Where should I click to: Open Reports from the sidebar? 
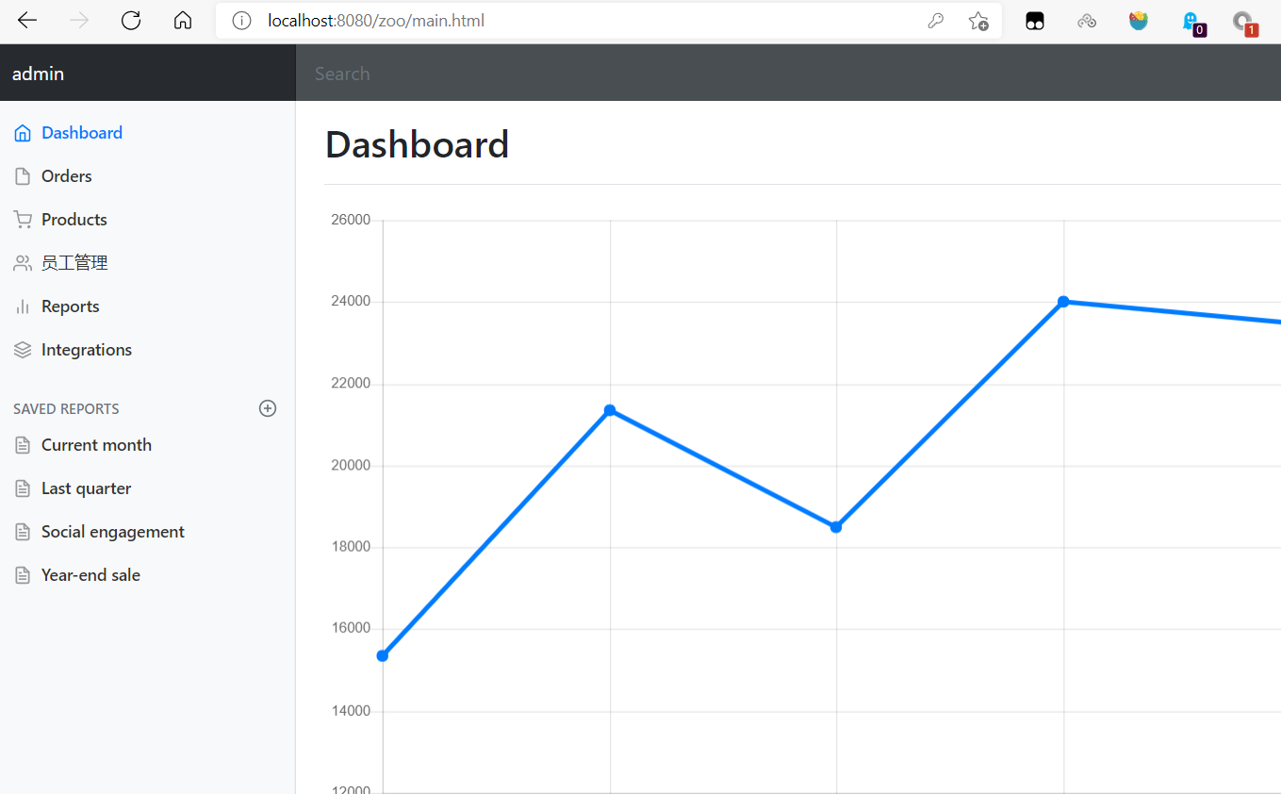[x=70, y=306]
